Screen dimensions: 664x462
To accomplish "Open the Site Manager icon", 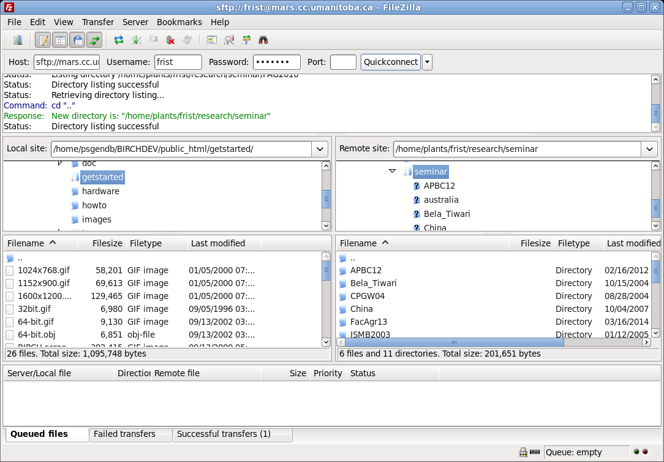I will click(x=18, y=40).
